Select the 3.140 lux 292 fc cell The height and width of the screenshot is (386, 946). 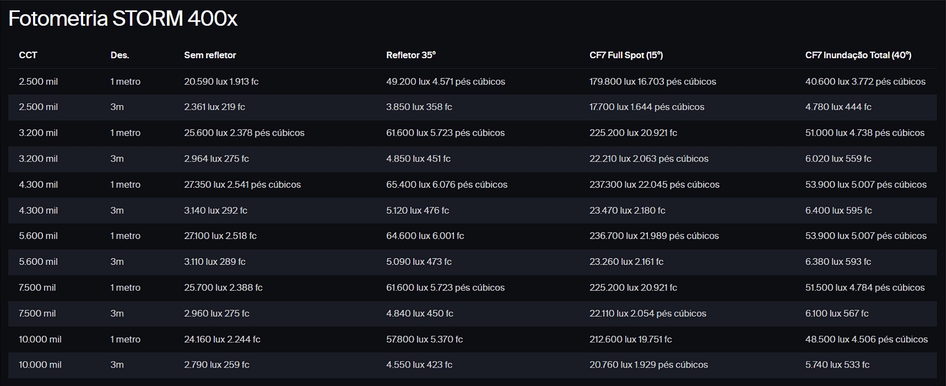(215, 211)
